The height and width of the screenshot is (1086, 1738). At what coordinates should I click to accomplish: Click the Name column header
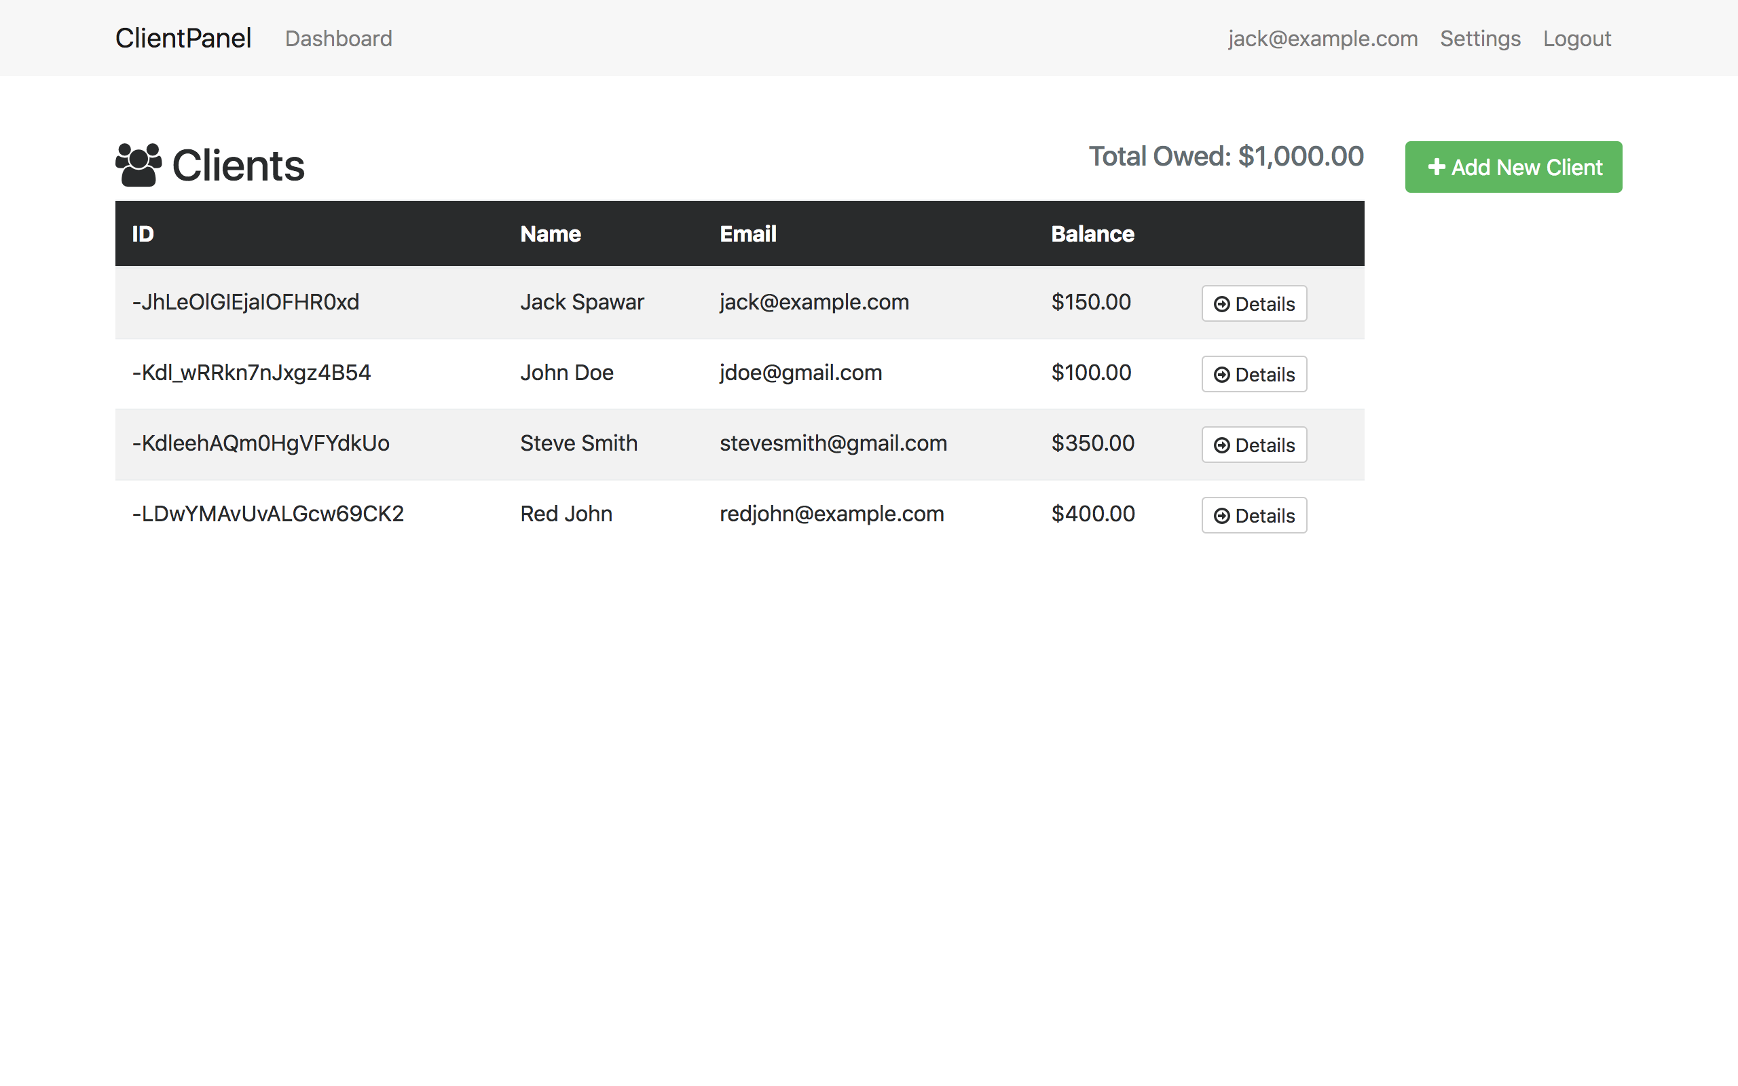(x=550, y=233)
